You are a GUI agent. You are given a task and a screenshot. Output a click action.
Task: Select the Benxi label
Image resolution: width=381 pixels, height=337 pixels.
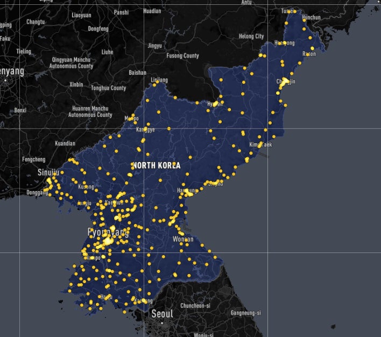coord(20,110)
